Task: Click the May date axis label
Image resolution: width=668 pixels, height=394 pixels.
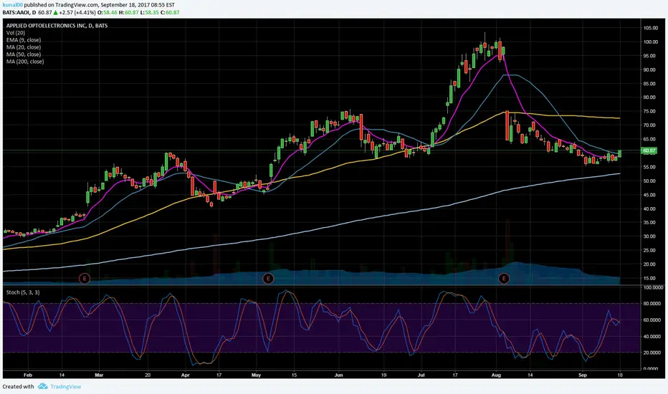Action: [x=256, y=375]
